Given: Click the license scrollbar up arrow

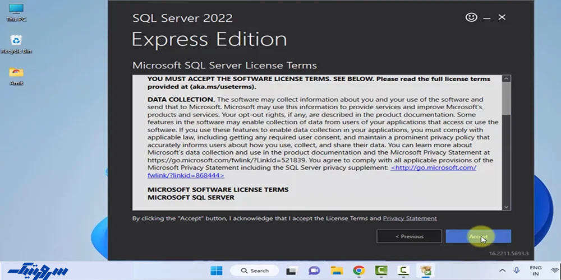Looking at the screenshot, I should (506, 79).
